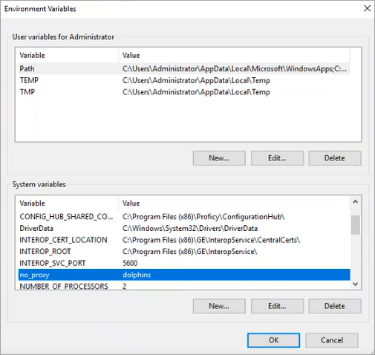Viewport: 375px width, 355px height.
Task: Click the system variables scrollbar thumb
Action: [356, 225]
